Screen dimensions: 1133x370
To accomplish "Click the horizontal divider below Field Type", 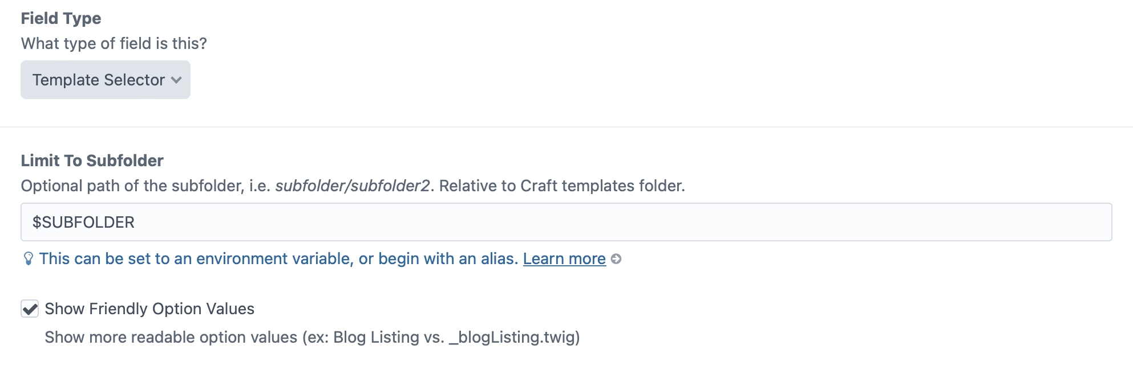I will [x=566, y=126].
